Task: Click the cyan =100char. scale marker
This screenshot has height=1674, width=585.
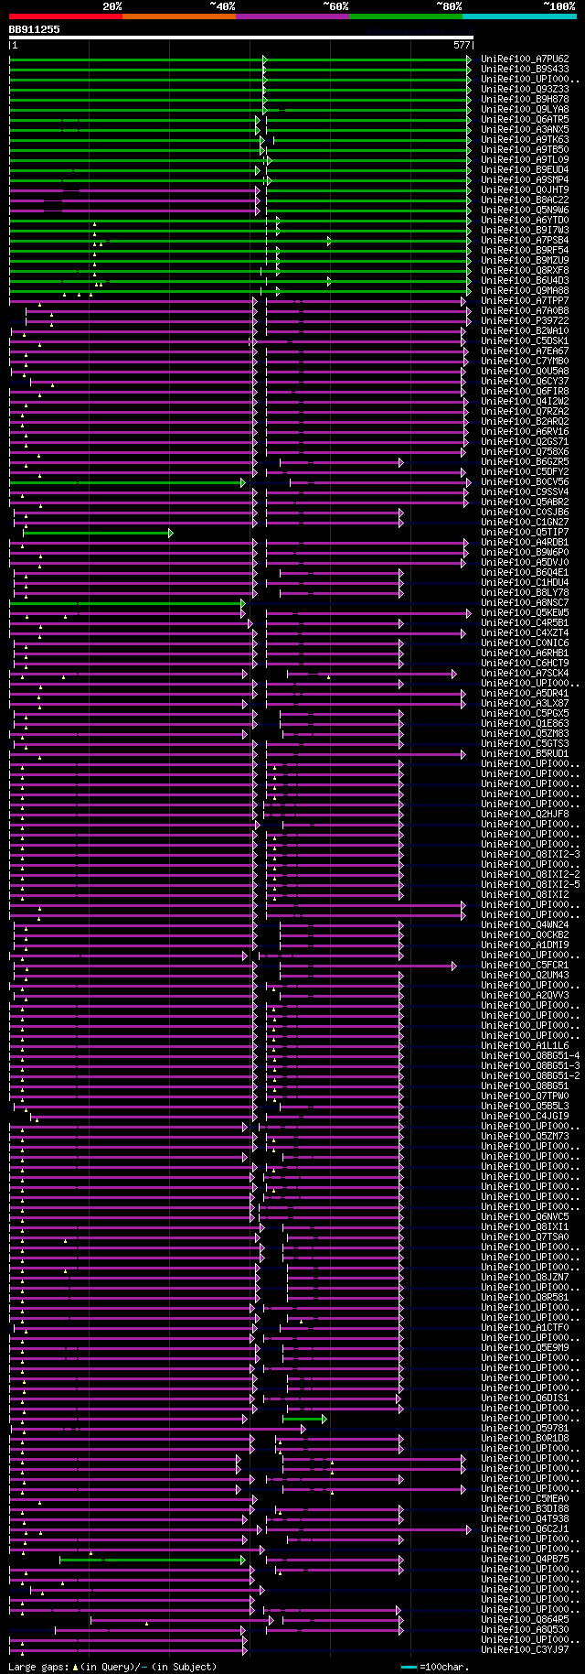Action: (x=409, y=1668)
